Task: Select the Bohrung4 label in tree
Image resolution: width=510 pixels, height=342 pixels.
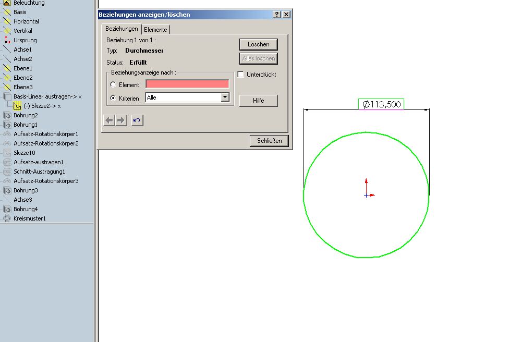Action: point(26,210)
